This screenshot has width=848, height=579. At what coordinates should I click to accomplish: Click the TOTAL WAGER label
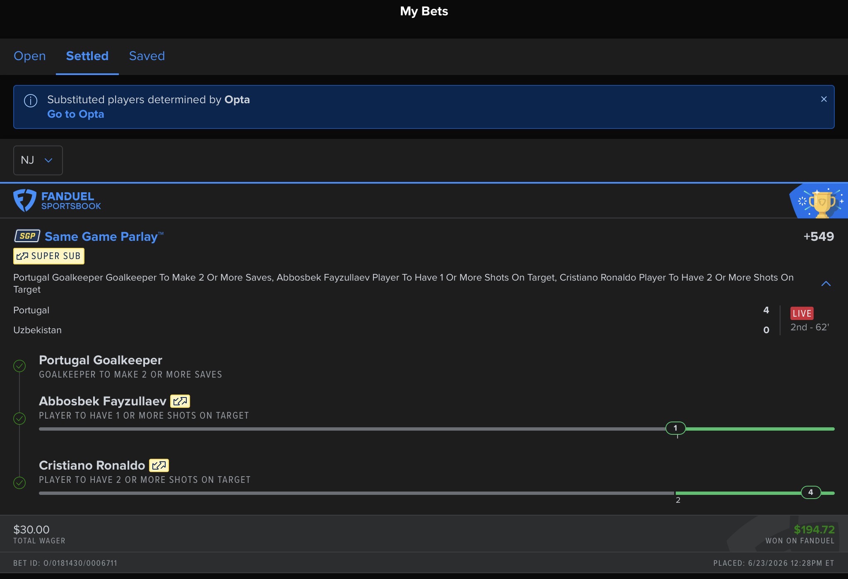39,541
